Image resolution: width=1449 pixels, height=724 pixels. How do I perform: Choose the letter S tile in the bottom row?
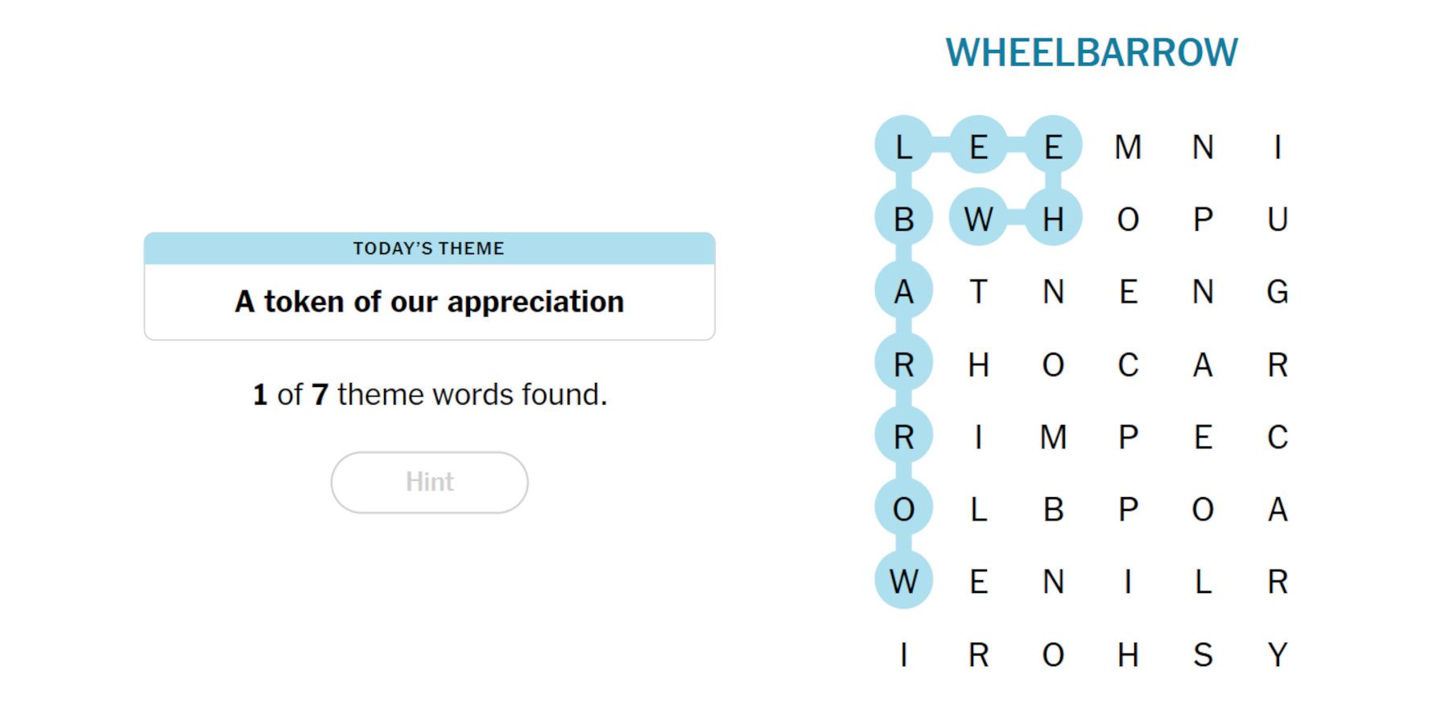tap(1203, 655)
